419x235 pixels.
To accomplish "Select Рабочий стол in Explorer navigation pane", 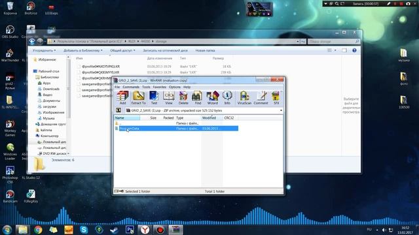I will click(x=48, y=71).
